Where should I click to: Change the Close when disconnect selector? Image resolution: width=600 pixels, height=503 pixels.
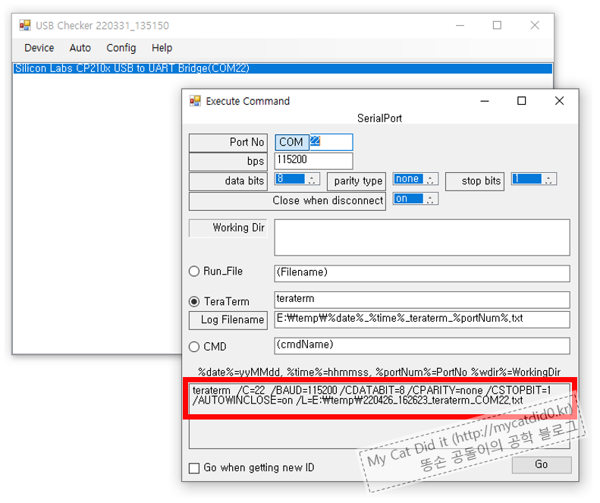click(x=415, y=199)
